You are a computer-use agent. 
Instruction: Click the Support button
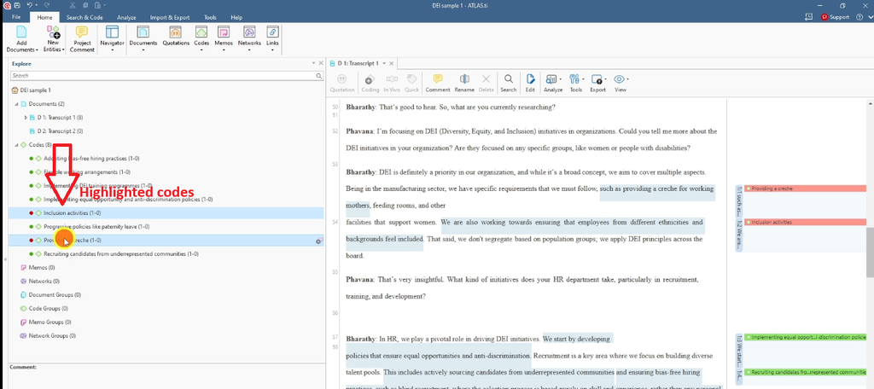tap(835, 17)
